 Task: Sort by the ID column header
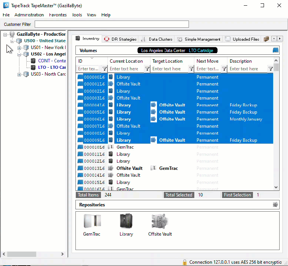coord(91,61)
